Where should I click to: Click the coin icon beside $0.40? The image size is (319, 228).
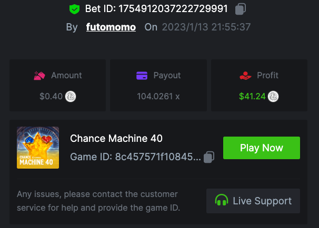(70, 97)
